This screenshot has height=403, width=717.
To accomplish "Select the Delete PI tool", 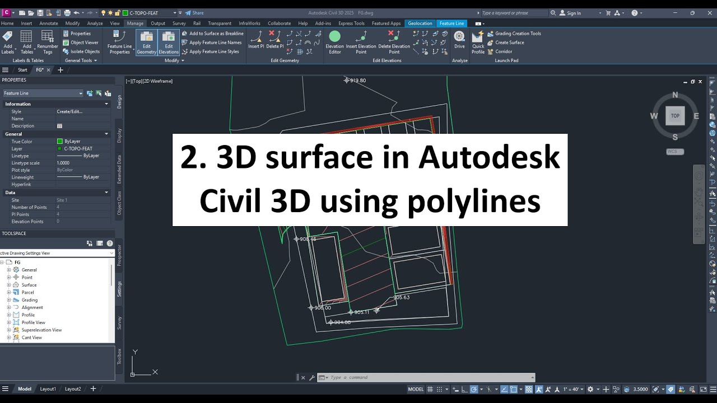I will pos(274,39).
